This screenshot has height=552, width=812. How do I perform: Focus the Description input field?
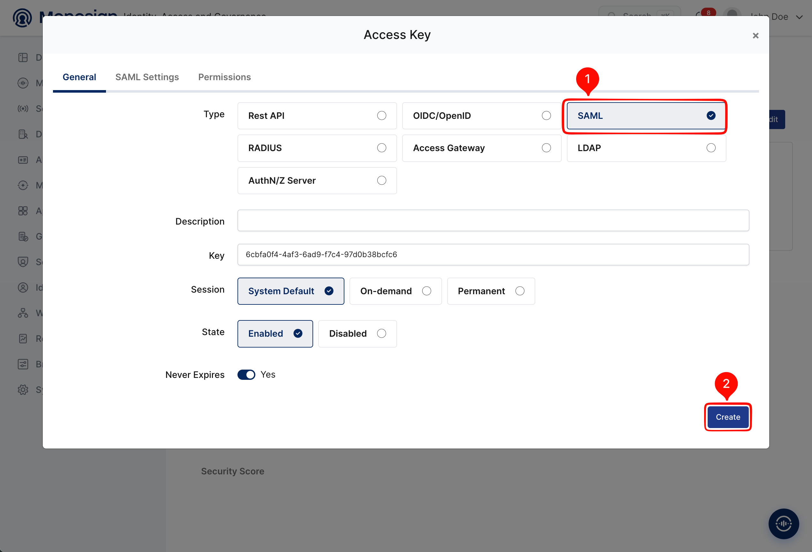pyautogui.click(x=493, y=221)
